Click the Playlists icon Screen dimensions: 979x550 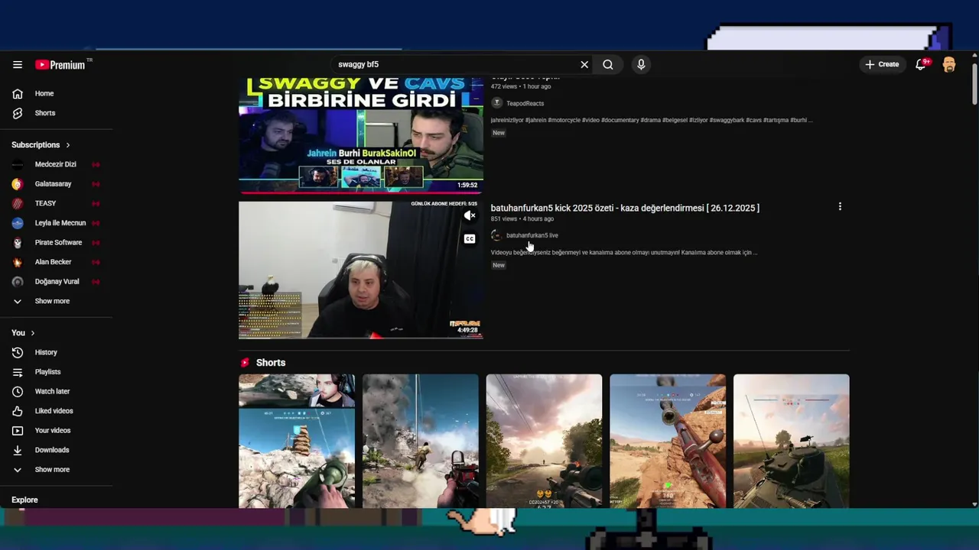click(x=18, y=372)
